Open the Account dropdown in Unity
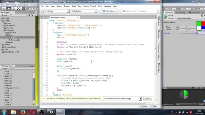The width and height of the screenshot is (205, 115). point(170,9)
